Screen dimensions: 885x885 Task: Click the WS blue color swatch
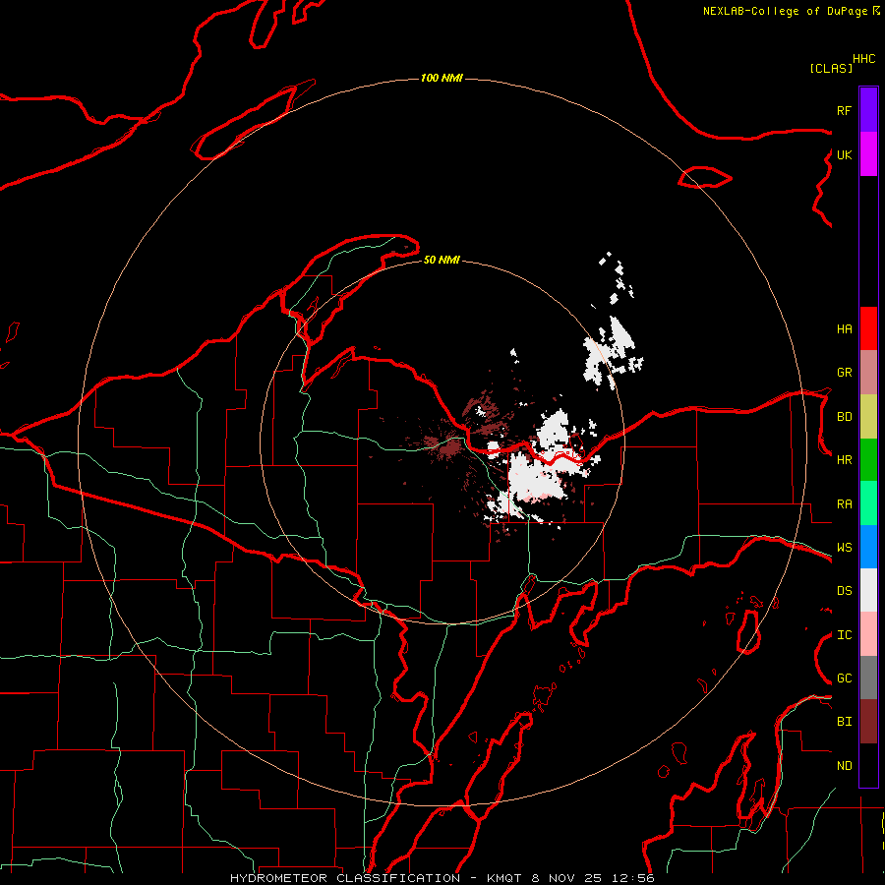point(868,547)
